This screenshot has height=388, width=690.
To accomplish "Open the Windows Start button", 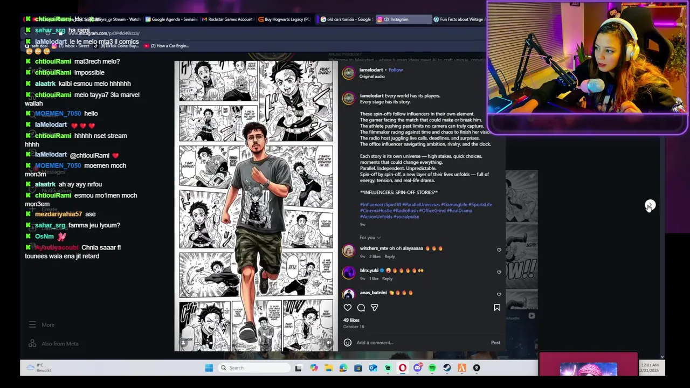I will 209,368.
